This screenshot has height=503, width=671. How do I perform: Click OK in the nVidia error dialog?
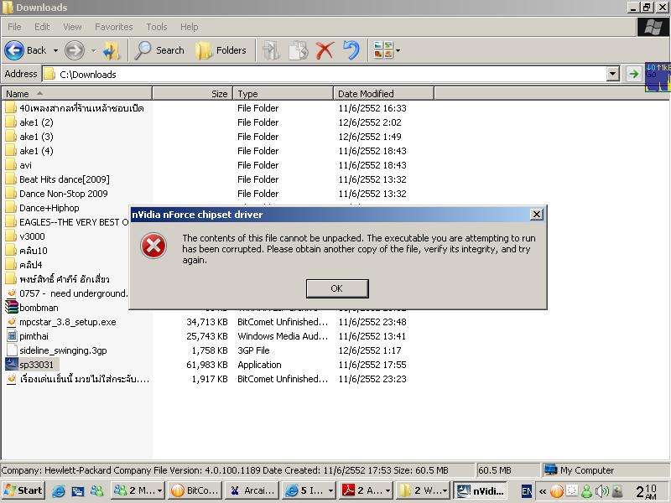[x=337, y=288]
